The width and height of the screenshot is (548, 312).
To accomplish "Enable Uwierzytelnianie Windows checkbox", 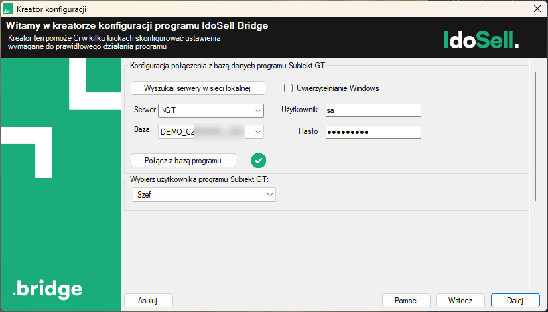I will pyautogui.click(x=288, y=88).
